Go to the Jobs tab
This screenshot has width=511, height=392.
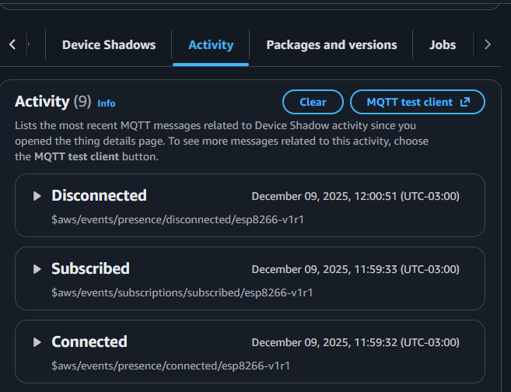(x=443, y=45)
